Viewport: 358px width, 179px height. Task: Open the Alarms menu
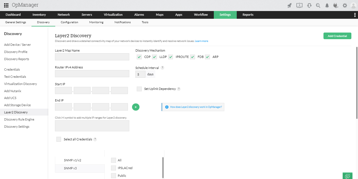point(139,15)
